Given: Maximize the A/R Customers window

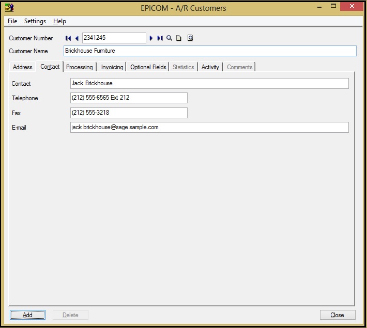Looking at the screenshot, I should [x=333, y=6].
